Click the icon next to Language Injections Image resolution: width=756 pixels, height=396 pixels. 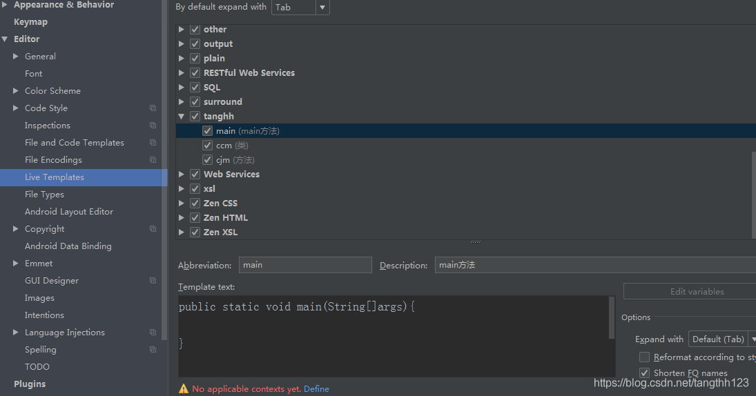point(153,333)
